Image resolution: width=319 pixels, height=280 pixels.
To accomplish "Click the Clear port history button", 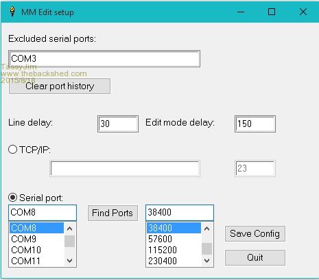I will (x=60, y=86).
